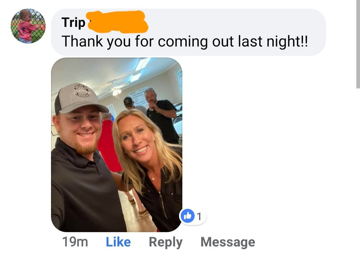Open the profile name Trip

[x=73, y=23]
